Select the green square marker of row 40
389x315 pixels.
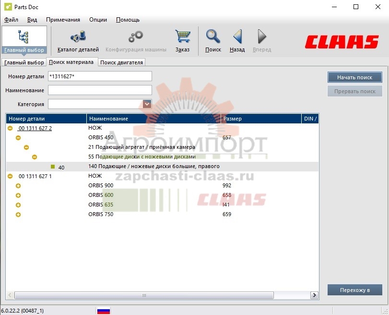click(53, 167)
